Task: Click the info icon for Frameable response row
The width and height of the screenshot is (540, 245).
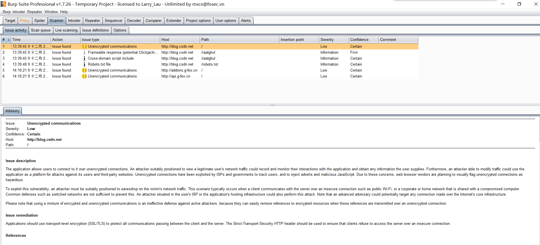Action: pyautogui.click(x=84, y=53)
